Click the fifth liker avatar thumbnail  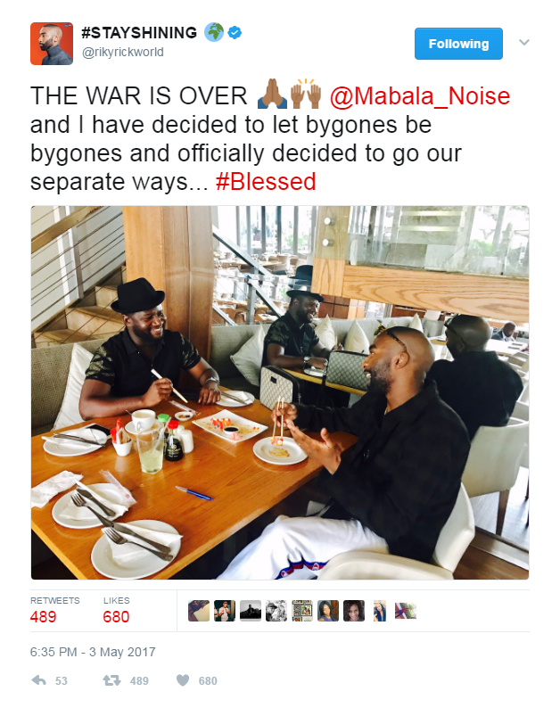pos(302,611)
